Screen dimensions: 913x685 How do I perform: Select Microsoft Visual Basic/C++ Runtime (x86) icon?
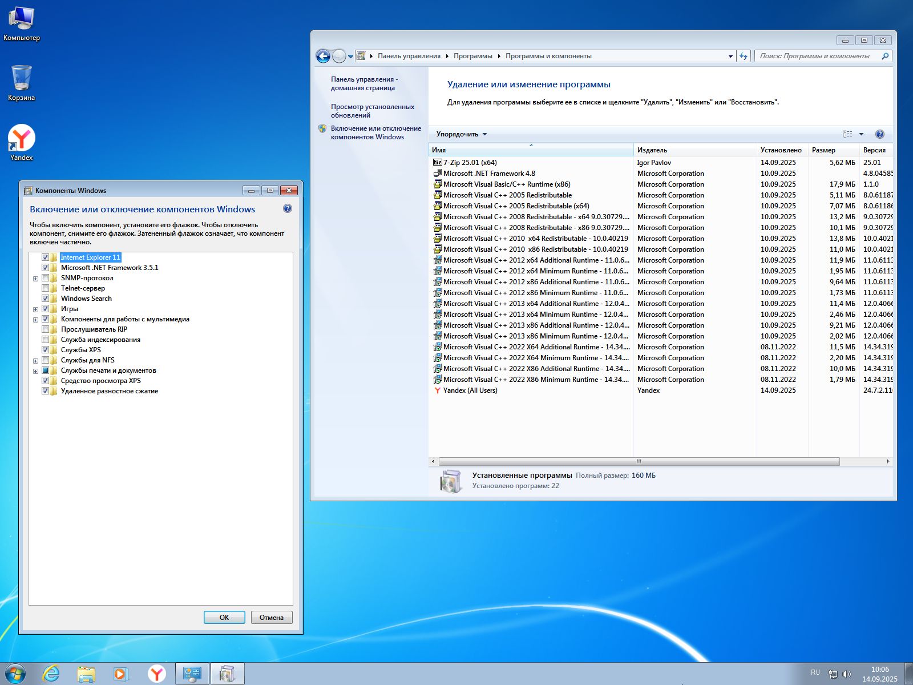click(x=438, y=184)
